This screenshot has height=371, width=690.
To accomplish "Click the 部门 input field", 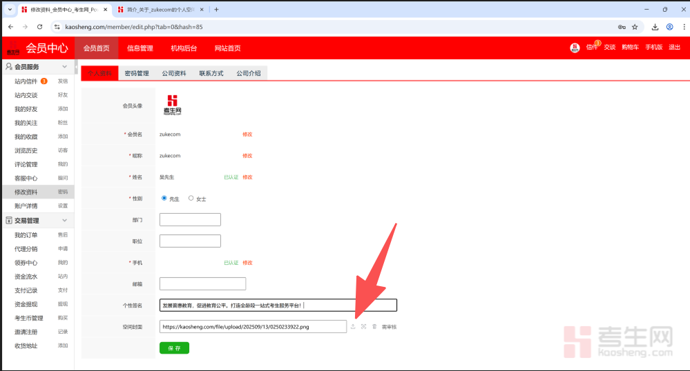I will tap(190, 220).
